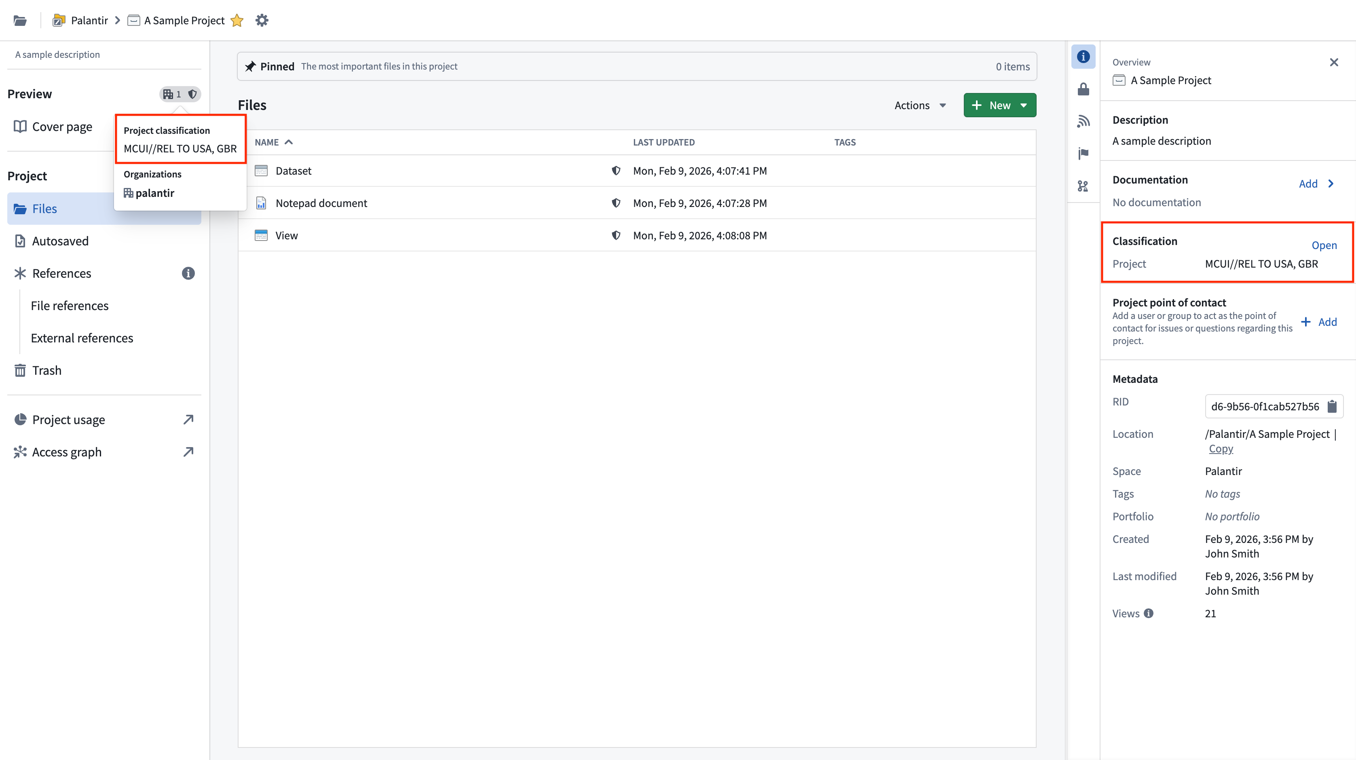Open the New button dropdown arrow

pos(1024,105)
